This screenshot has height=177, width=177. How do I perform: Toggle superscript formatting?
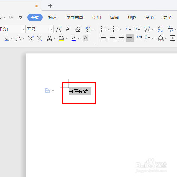point(31,38)
